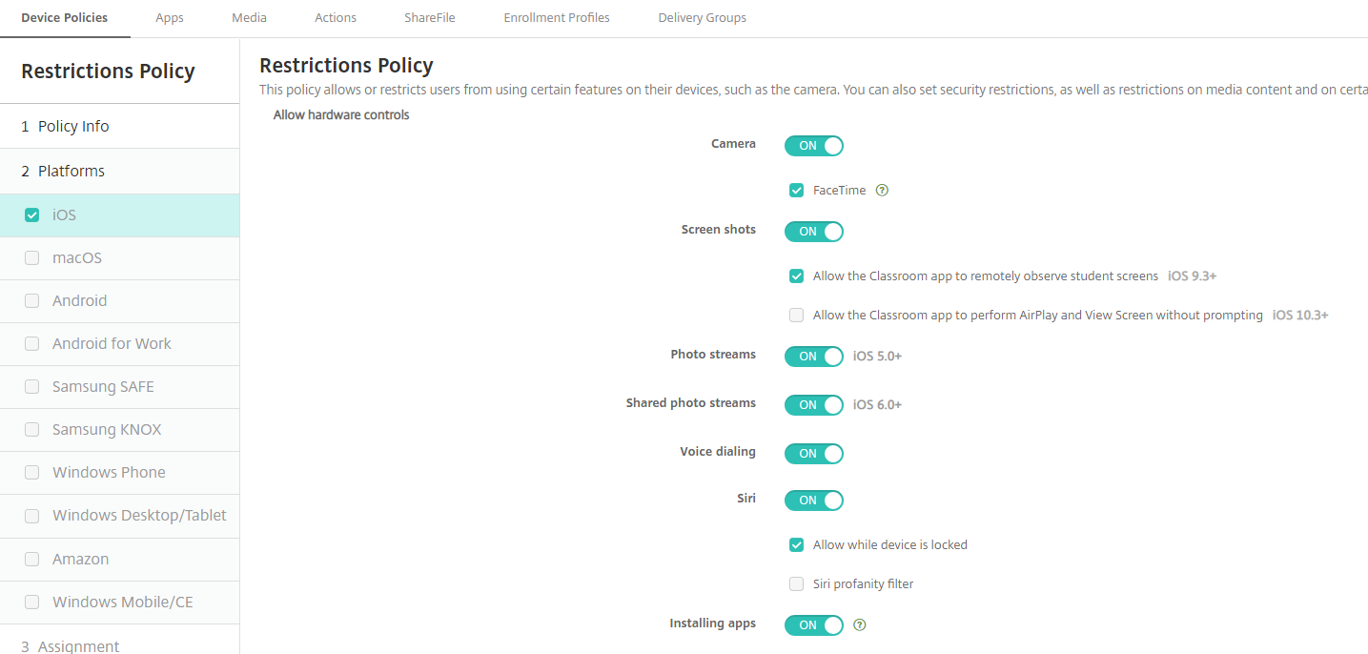Click the help icon beside Installing apps

point(860,625)
